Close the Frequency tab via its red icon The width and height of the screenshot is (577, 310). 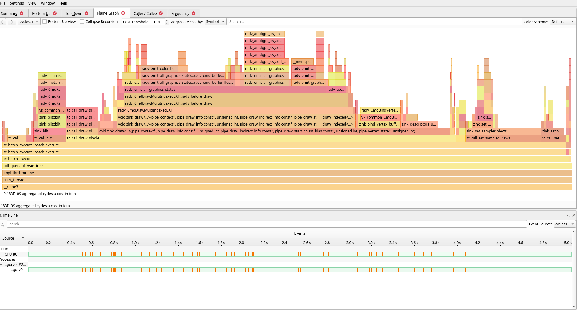[x=193, y=13]
